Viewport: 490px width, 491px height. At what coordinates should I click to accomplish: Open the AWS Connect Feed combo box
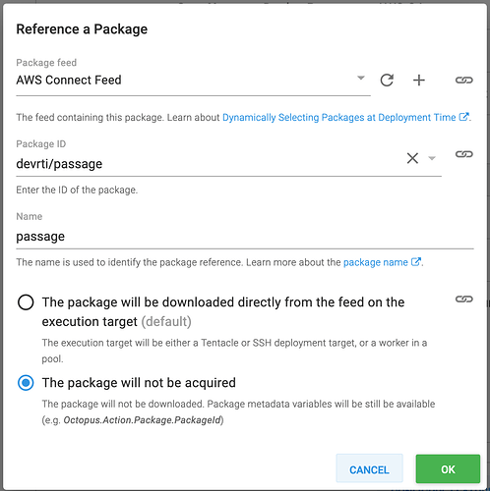point(193,81)
